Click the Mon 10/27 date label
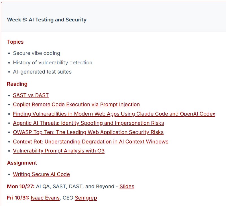Viewport: 226px width, 206px height. [21, 187]
